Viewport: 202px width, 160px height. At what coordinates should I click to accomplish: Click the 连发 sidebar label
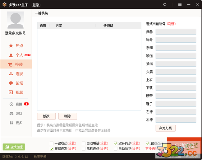20,74
